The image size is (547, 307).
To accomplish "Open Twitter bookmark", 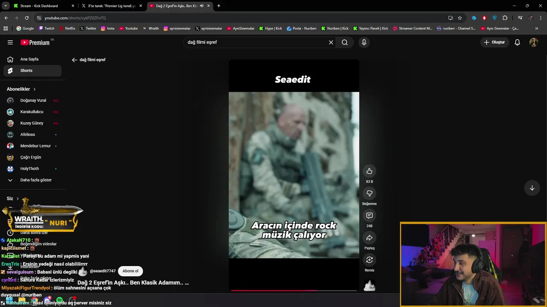I will (88, 29).
